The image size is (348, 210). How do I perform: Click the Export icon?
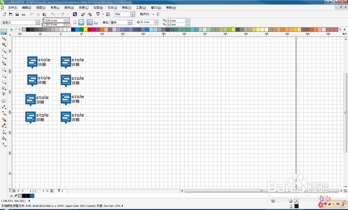(90, 14)
